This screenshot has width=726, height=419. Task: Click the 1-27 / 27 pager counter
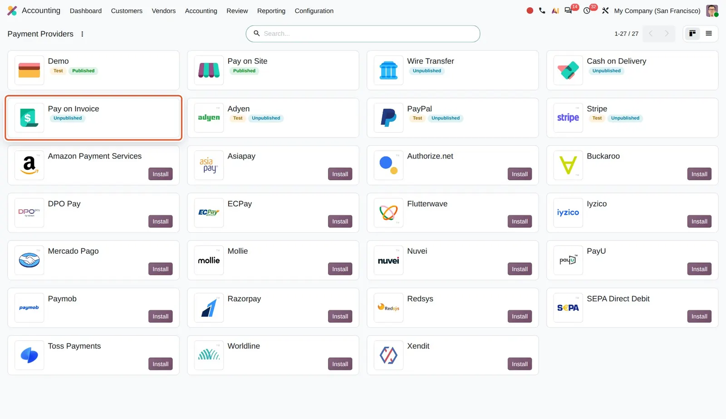[x=626, y=34]
